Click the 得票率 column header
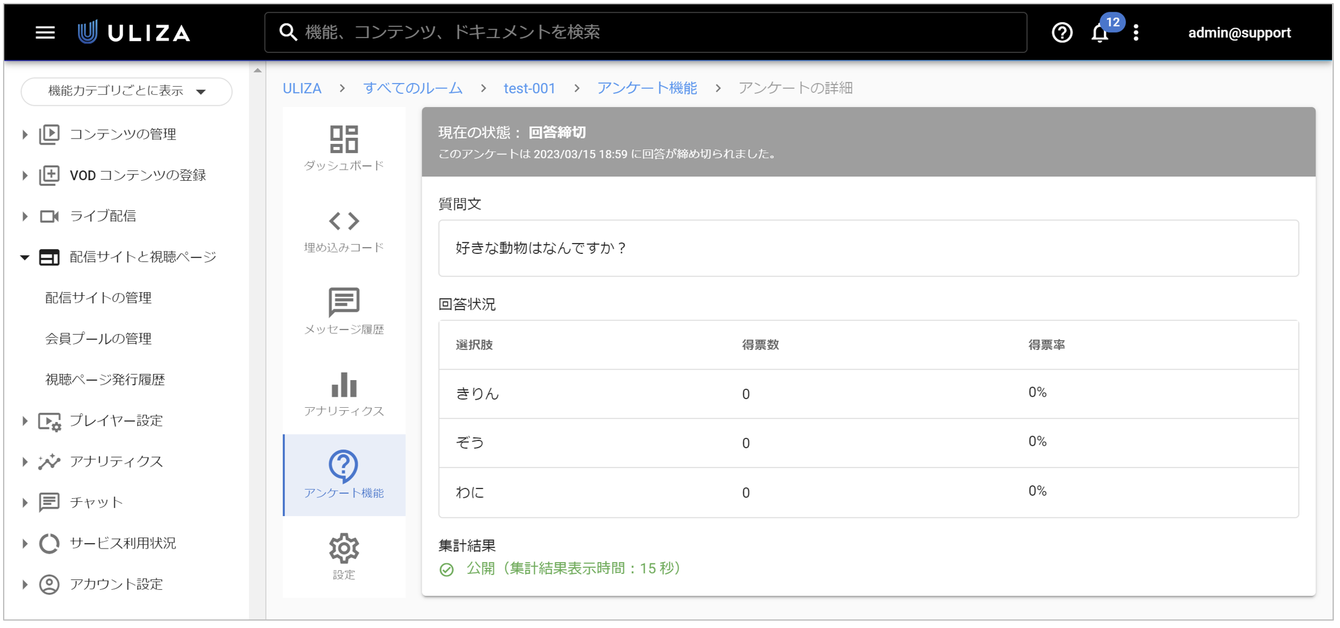 tap(1047, 345)
